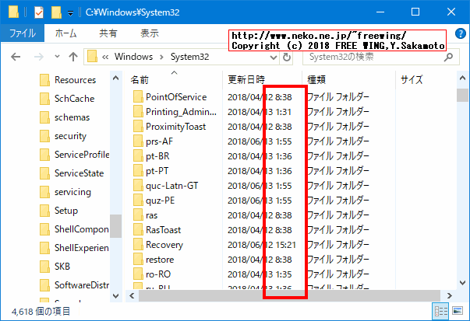Open the Customize Quick Access Toolbar dropdown
This screenshot has height=321, width=470.
[x=70, y=13]
